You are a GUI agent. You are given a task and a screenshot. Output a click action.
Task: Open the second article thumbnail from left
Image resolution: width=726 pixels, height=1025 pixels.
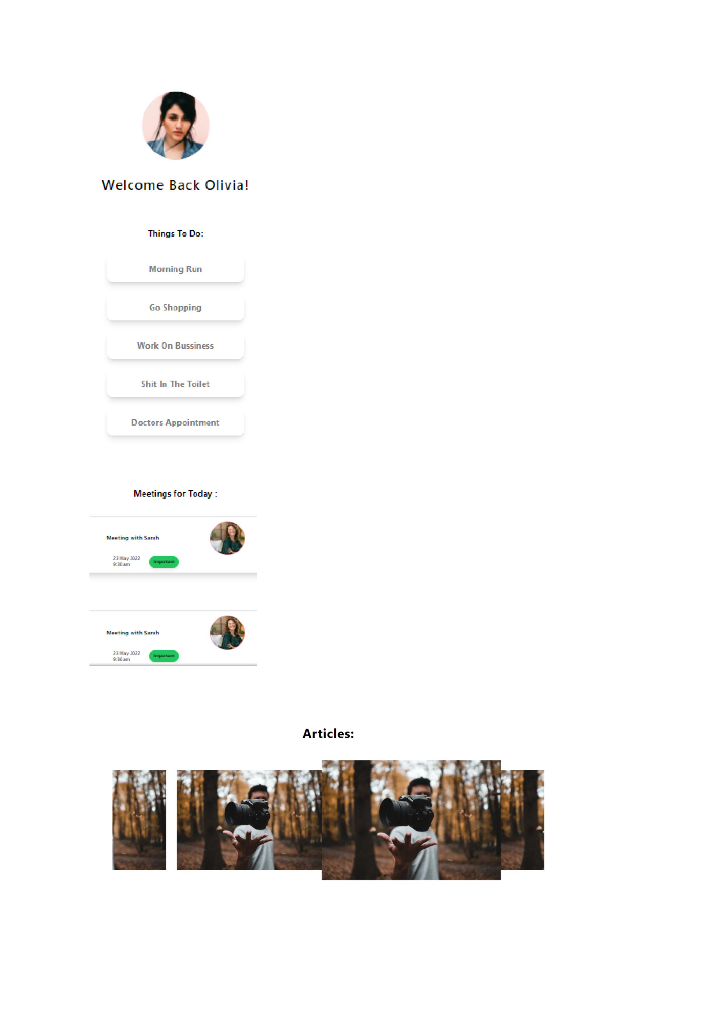point(249,820)
